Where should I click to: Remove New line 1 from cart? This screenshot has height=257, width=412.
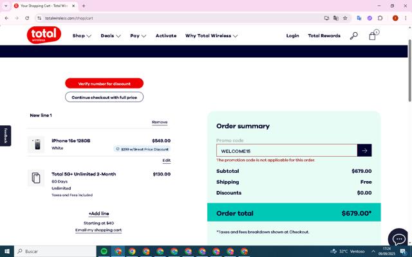pyautogui.click(x=160, y=122)
